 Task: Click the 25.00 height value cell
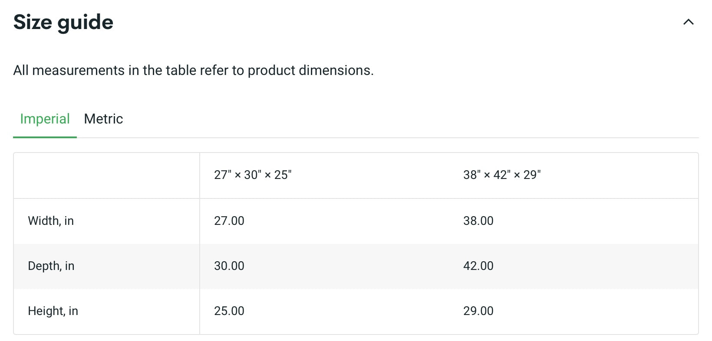pos(229,311)
